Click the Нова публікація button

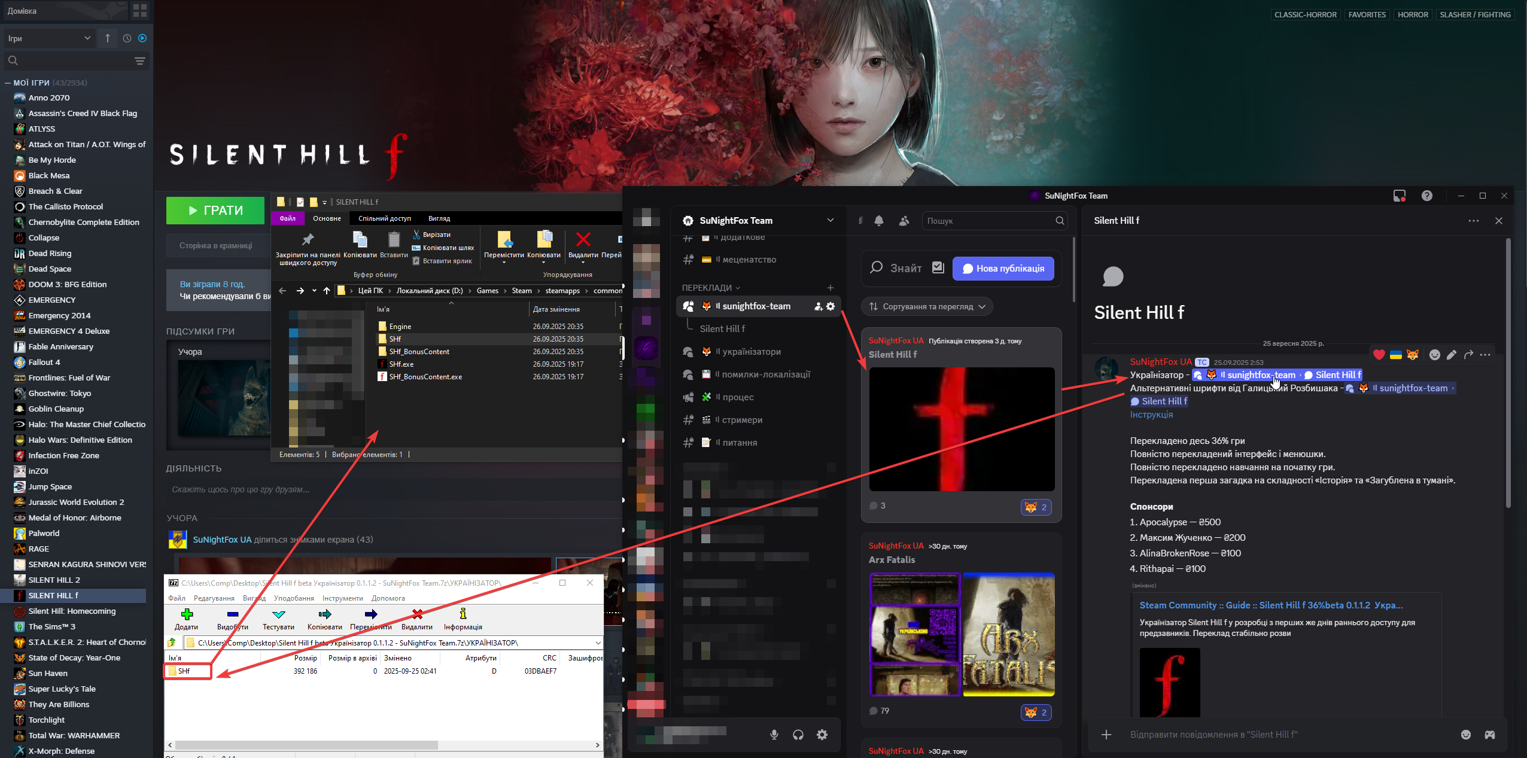tap(1003, 268)
